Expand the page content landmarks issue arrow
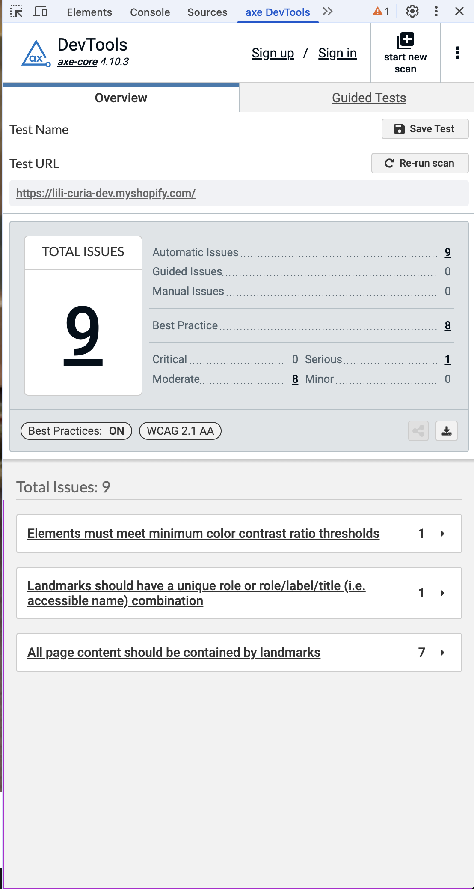 (442, 653)
